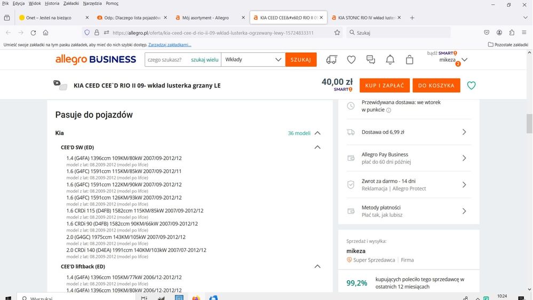The image size is (533, 300).
Task: List all tabs dropdown arrow
Action: 525,18
